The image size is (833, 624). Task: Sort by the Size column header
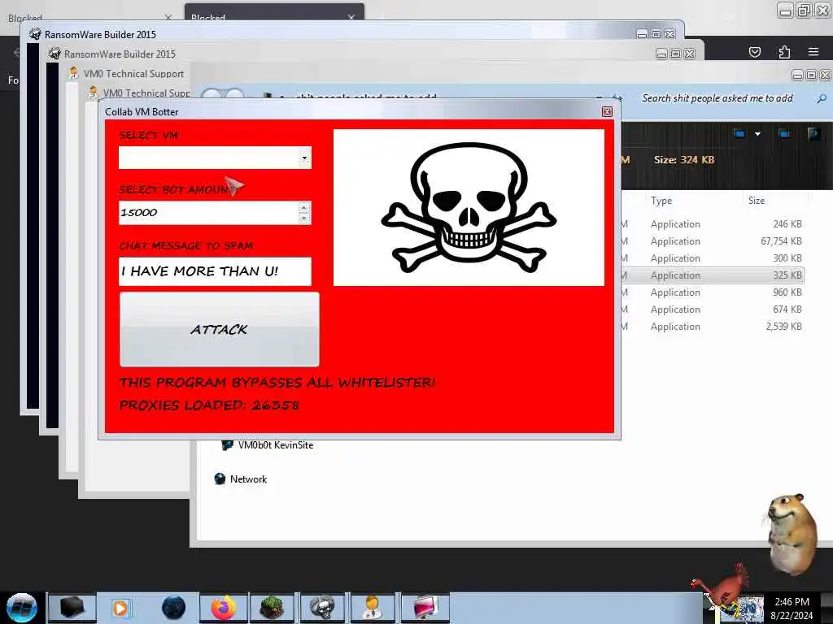click(x=757, y=201)
